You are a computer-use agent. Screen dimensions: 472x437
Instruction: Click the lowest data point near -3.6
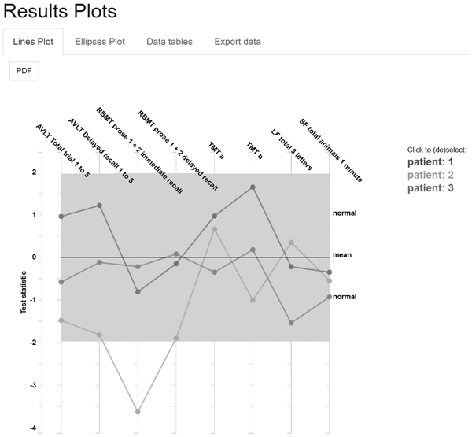(138, 412)
